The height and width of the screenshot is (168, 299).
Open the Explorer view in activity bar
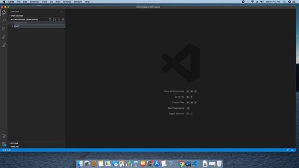coord(4,13)
